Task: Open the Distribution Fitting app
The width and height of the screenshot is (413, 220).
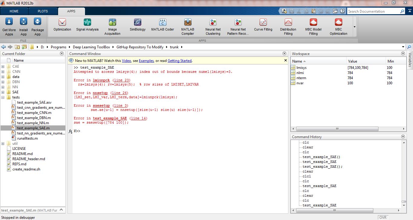Action: [288, 27]
